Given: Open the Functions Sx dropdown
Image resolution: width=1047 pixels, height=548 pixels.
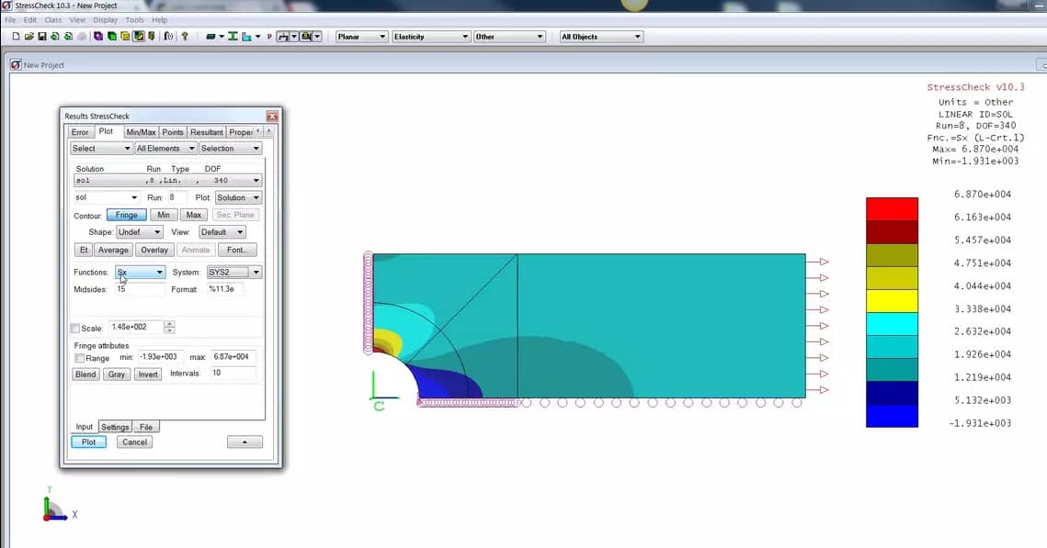Looking at the screenshot, I should [x=141, y=272].
